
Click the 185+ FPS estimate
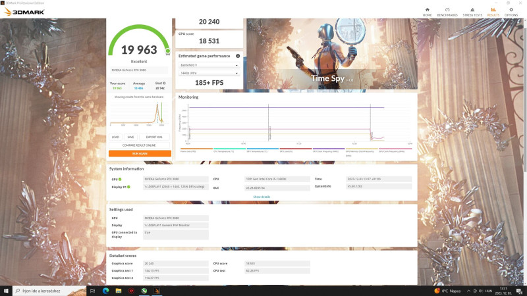[x=209, y=83]
